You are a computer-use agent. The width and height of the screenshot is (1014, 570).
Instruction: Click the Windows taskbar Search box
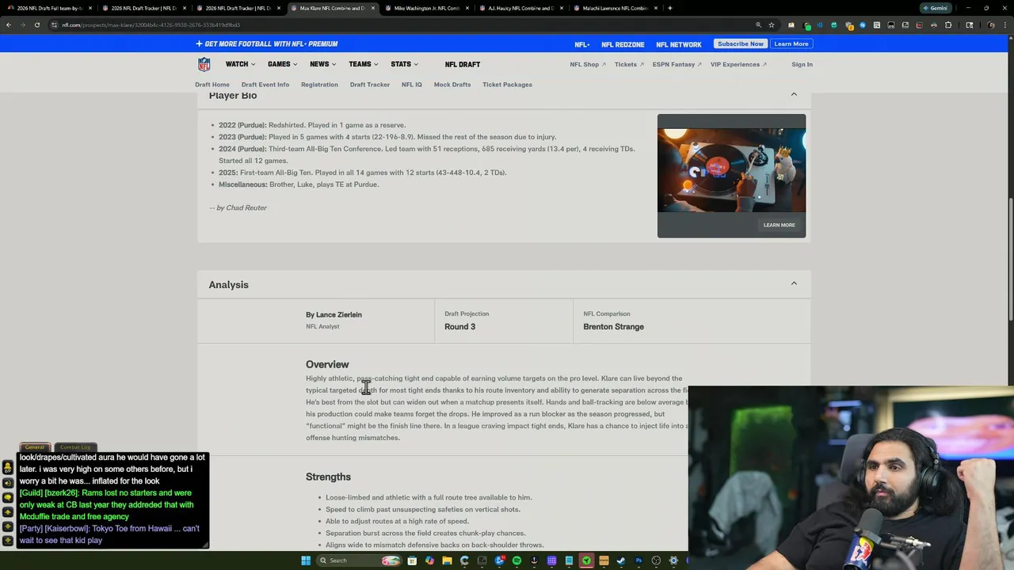coord(359,560)
